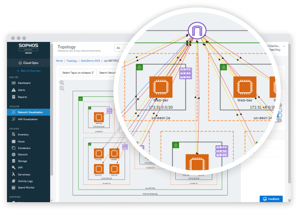Open Spend Monitor in sidebar

pyautogui.click(x=26, y=187)
